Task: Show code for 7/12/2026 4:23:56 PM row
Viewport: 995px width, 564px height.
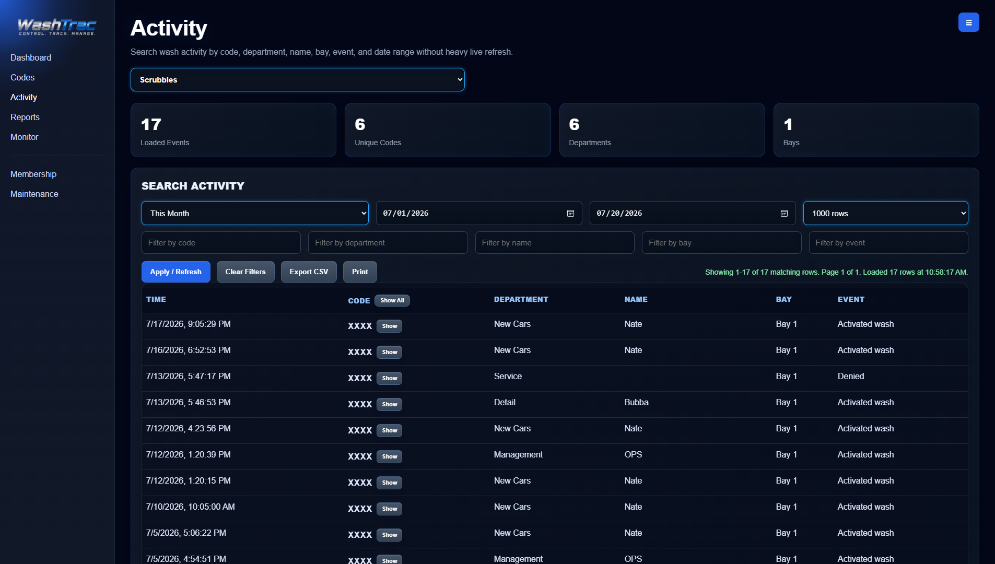Action: pyautogui.click(x=390, y=430)
